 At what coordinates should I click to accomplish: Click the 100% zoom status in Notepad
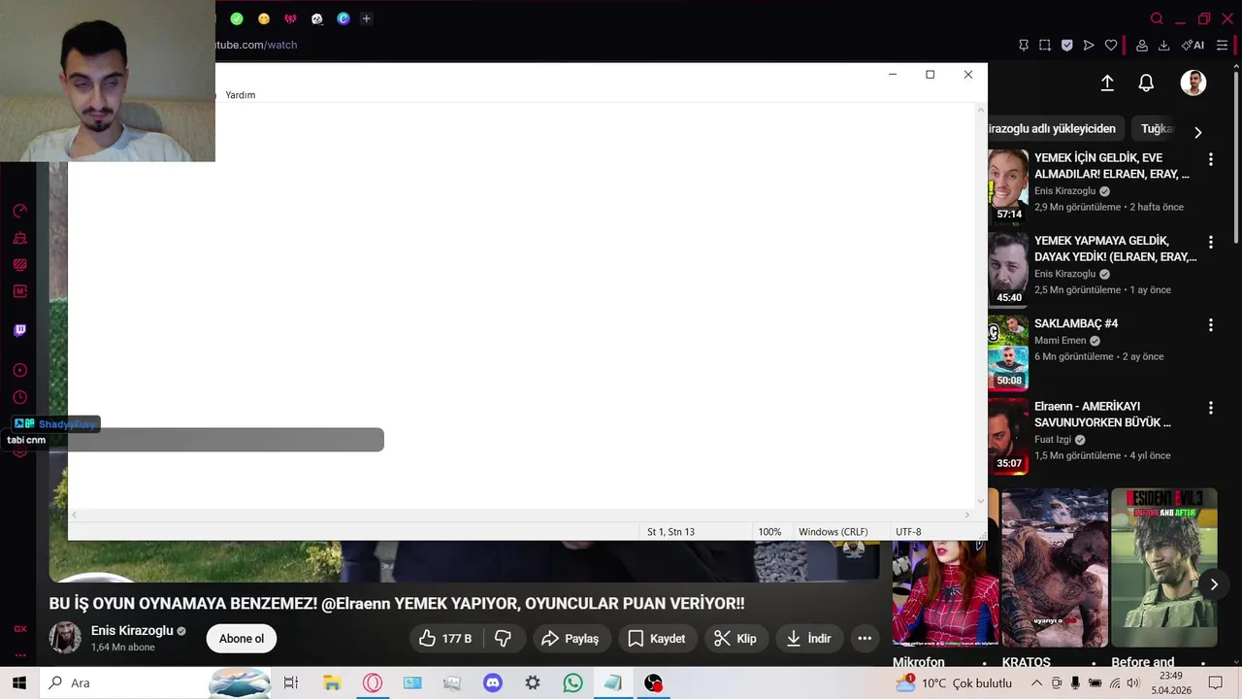tap(769, 532)
